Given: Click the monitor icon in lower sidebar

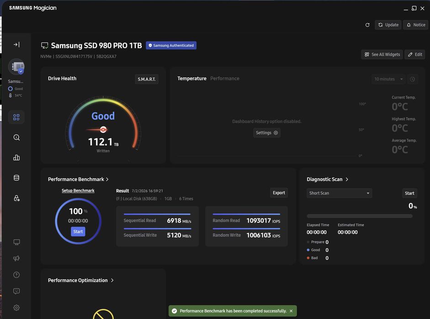Looking at the screenshot, I should point(16,242).
